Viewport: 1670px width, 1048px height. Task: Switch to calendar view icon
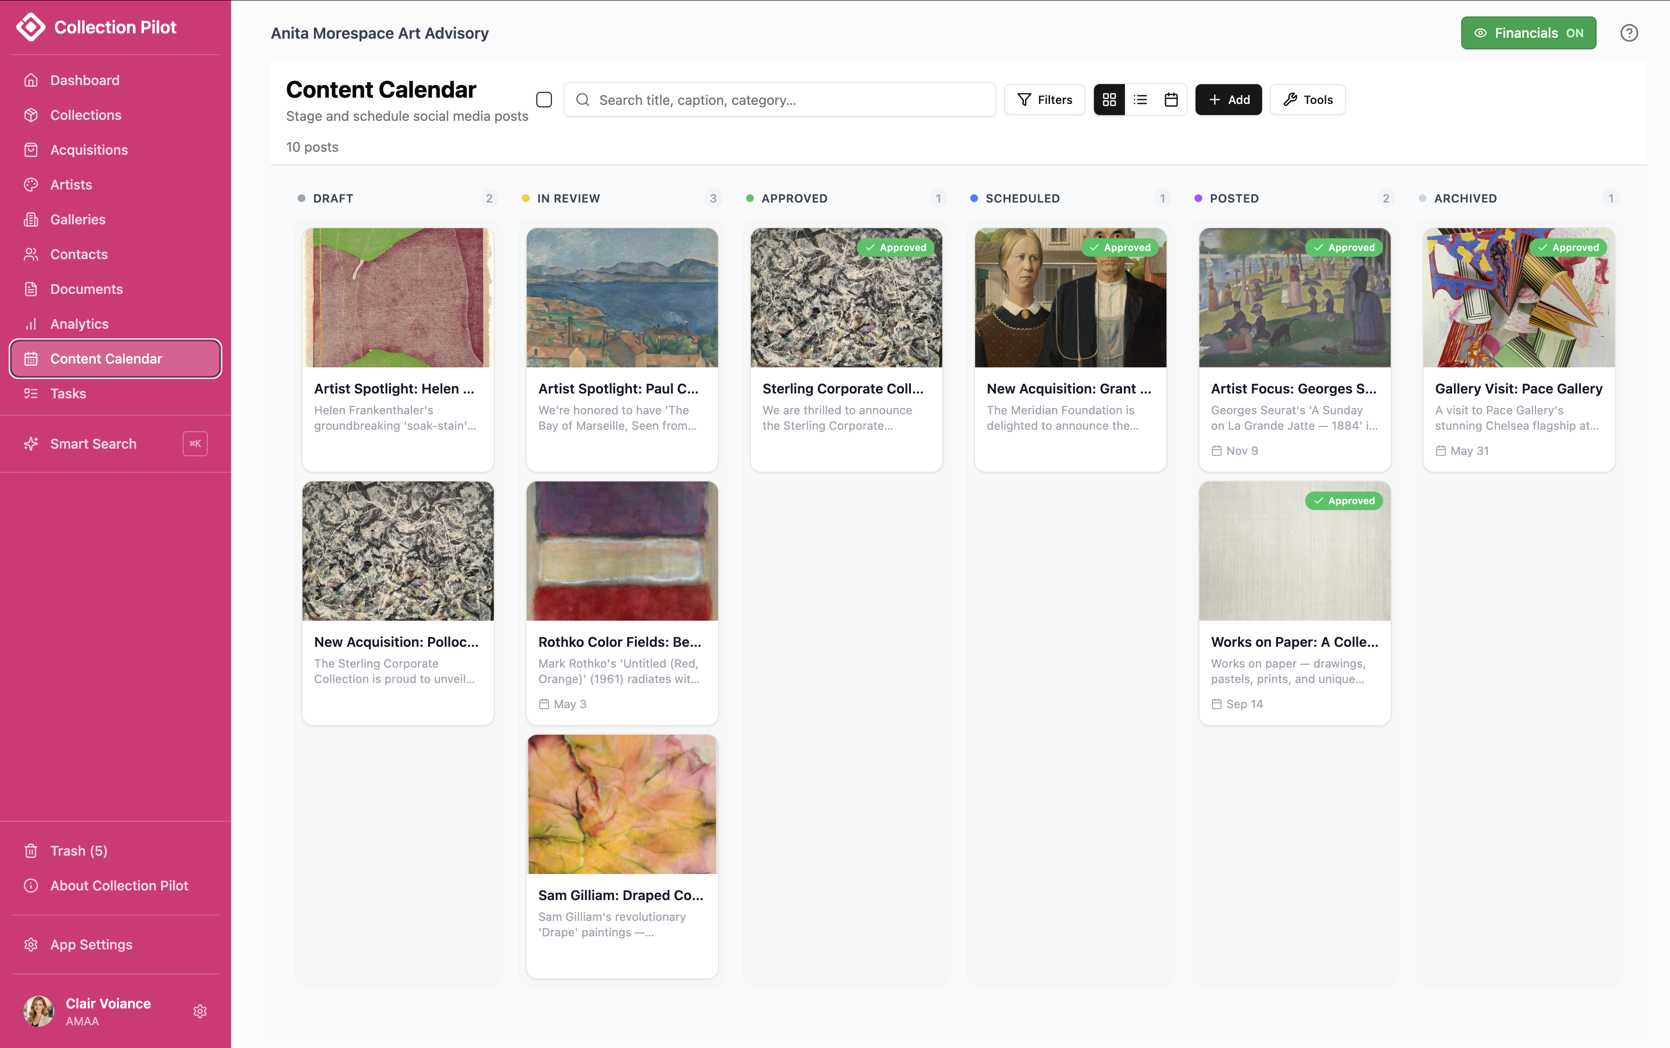[1171, 100]
